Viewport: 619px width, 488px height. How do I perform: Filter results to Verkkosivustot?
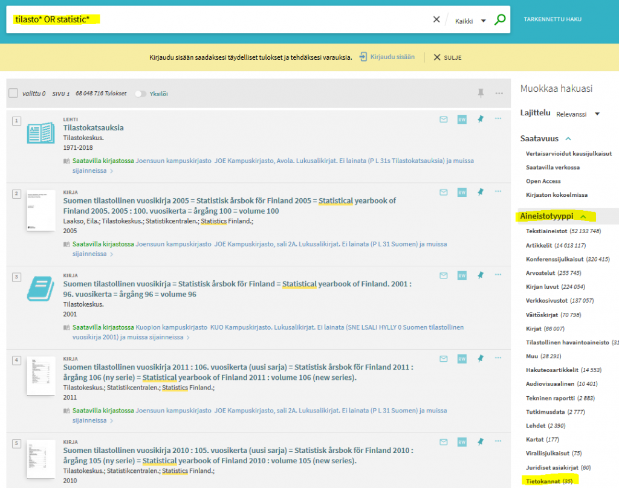(x=560, y=301)
